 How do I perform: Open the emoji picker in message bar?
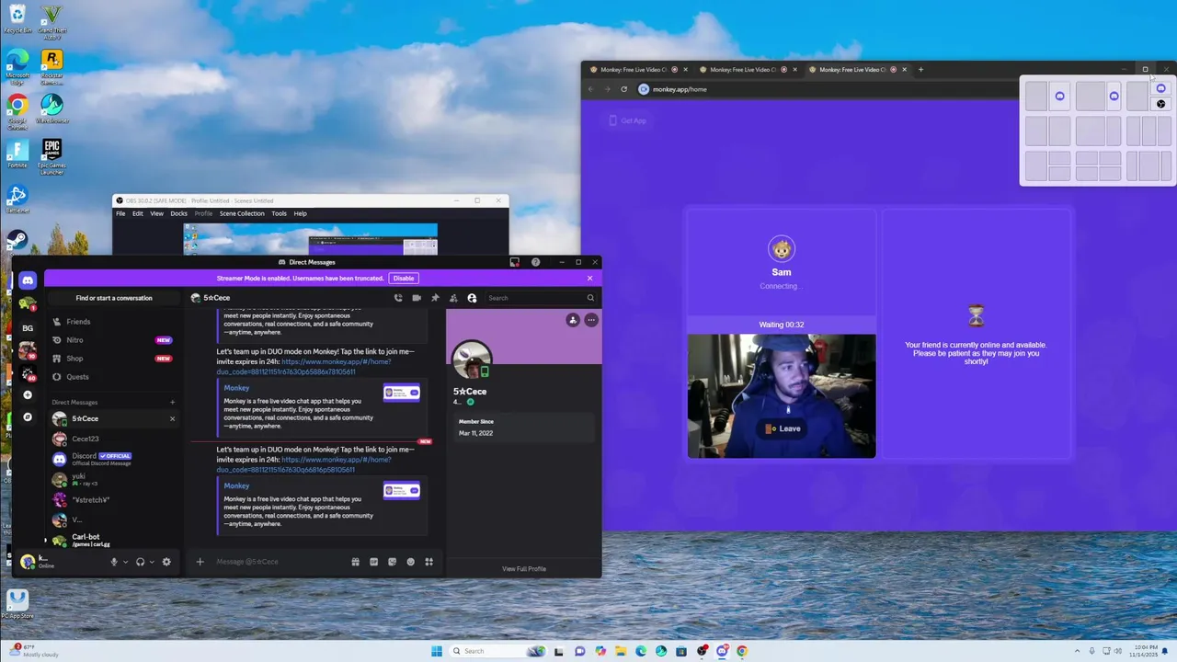coord(410,562)
